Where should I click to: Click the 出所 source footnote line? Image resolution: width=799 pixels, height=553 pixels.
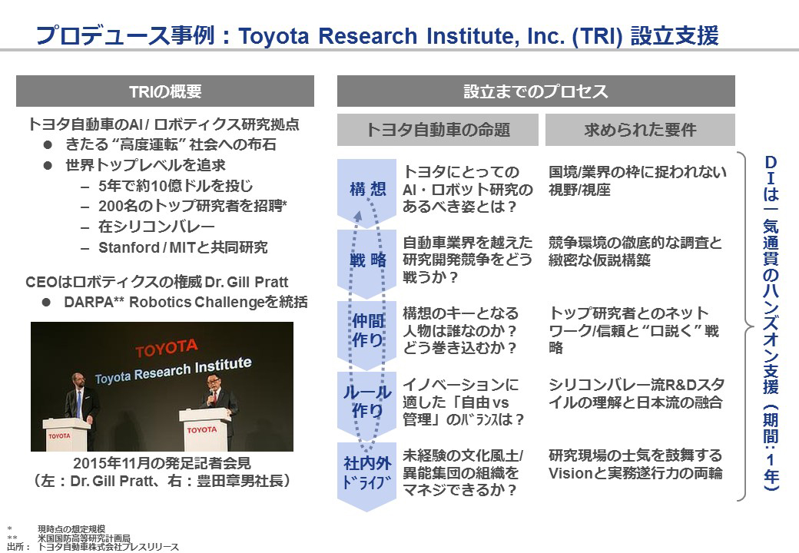pos(93,547)
